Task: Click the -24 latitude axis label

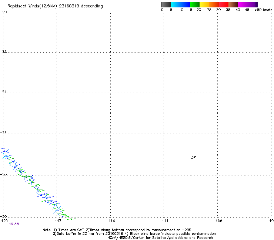Action: tap(3, 92)
